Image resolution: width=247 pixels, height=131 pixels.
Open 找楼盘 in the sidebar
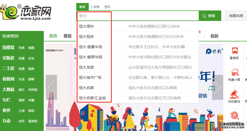coord(8,47)
